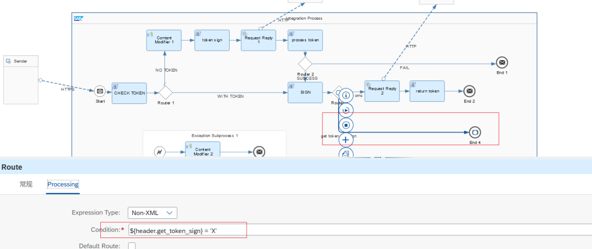The height and width of the screenshot is (249, 592).
Task: Select the Request Reply 1 step
Action: 259,40
